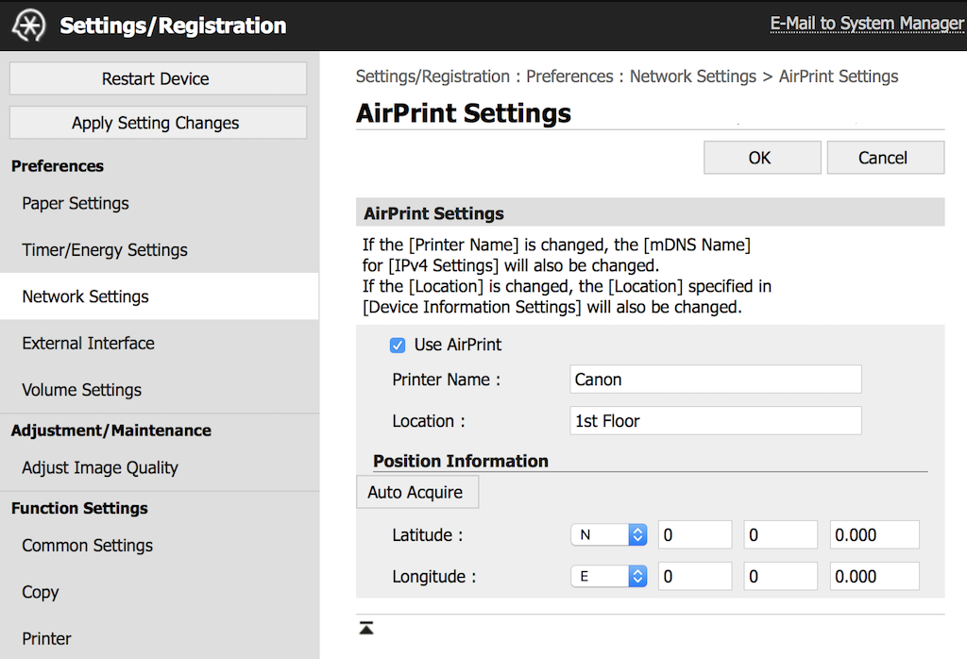Click Auto Acquire position button
Screen dimensions: 967x659
click(x=417, y=492)
